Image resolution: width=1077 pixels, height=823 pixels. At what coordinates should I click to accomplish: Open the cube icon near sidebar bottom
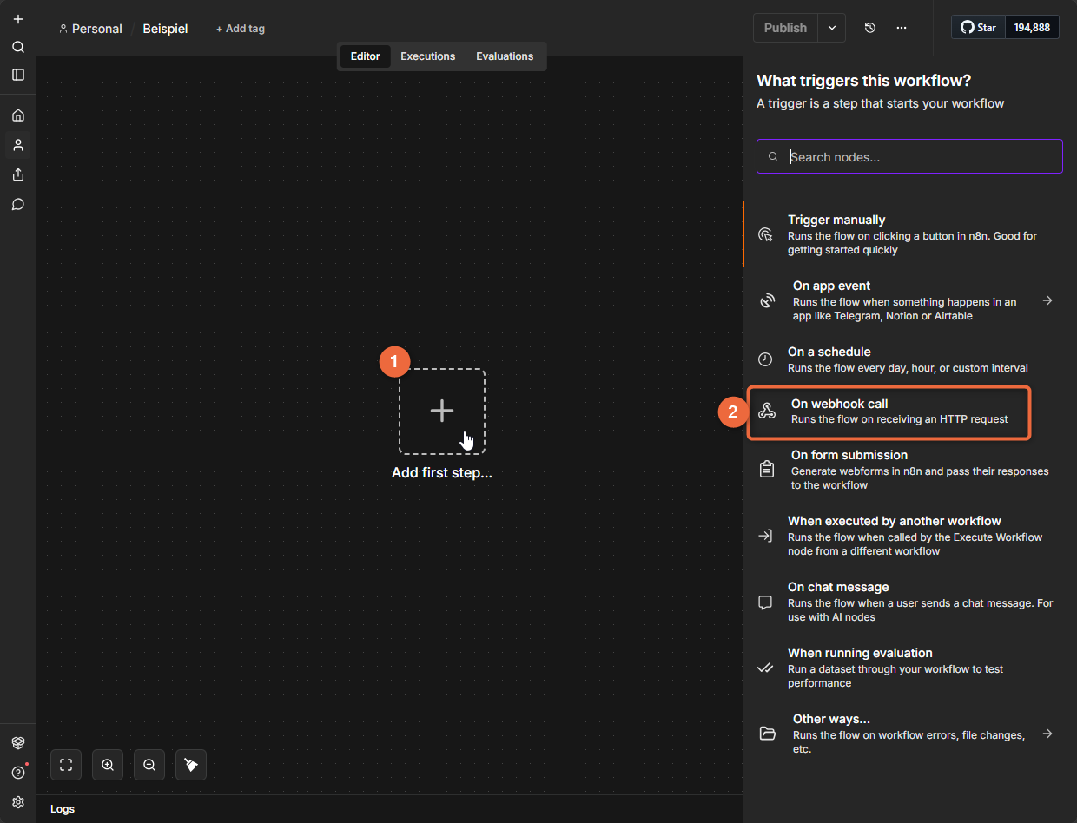[18, 743]
